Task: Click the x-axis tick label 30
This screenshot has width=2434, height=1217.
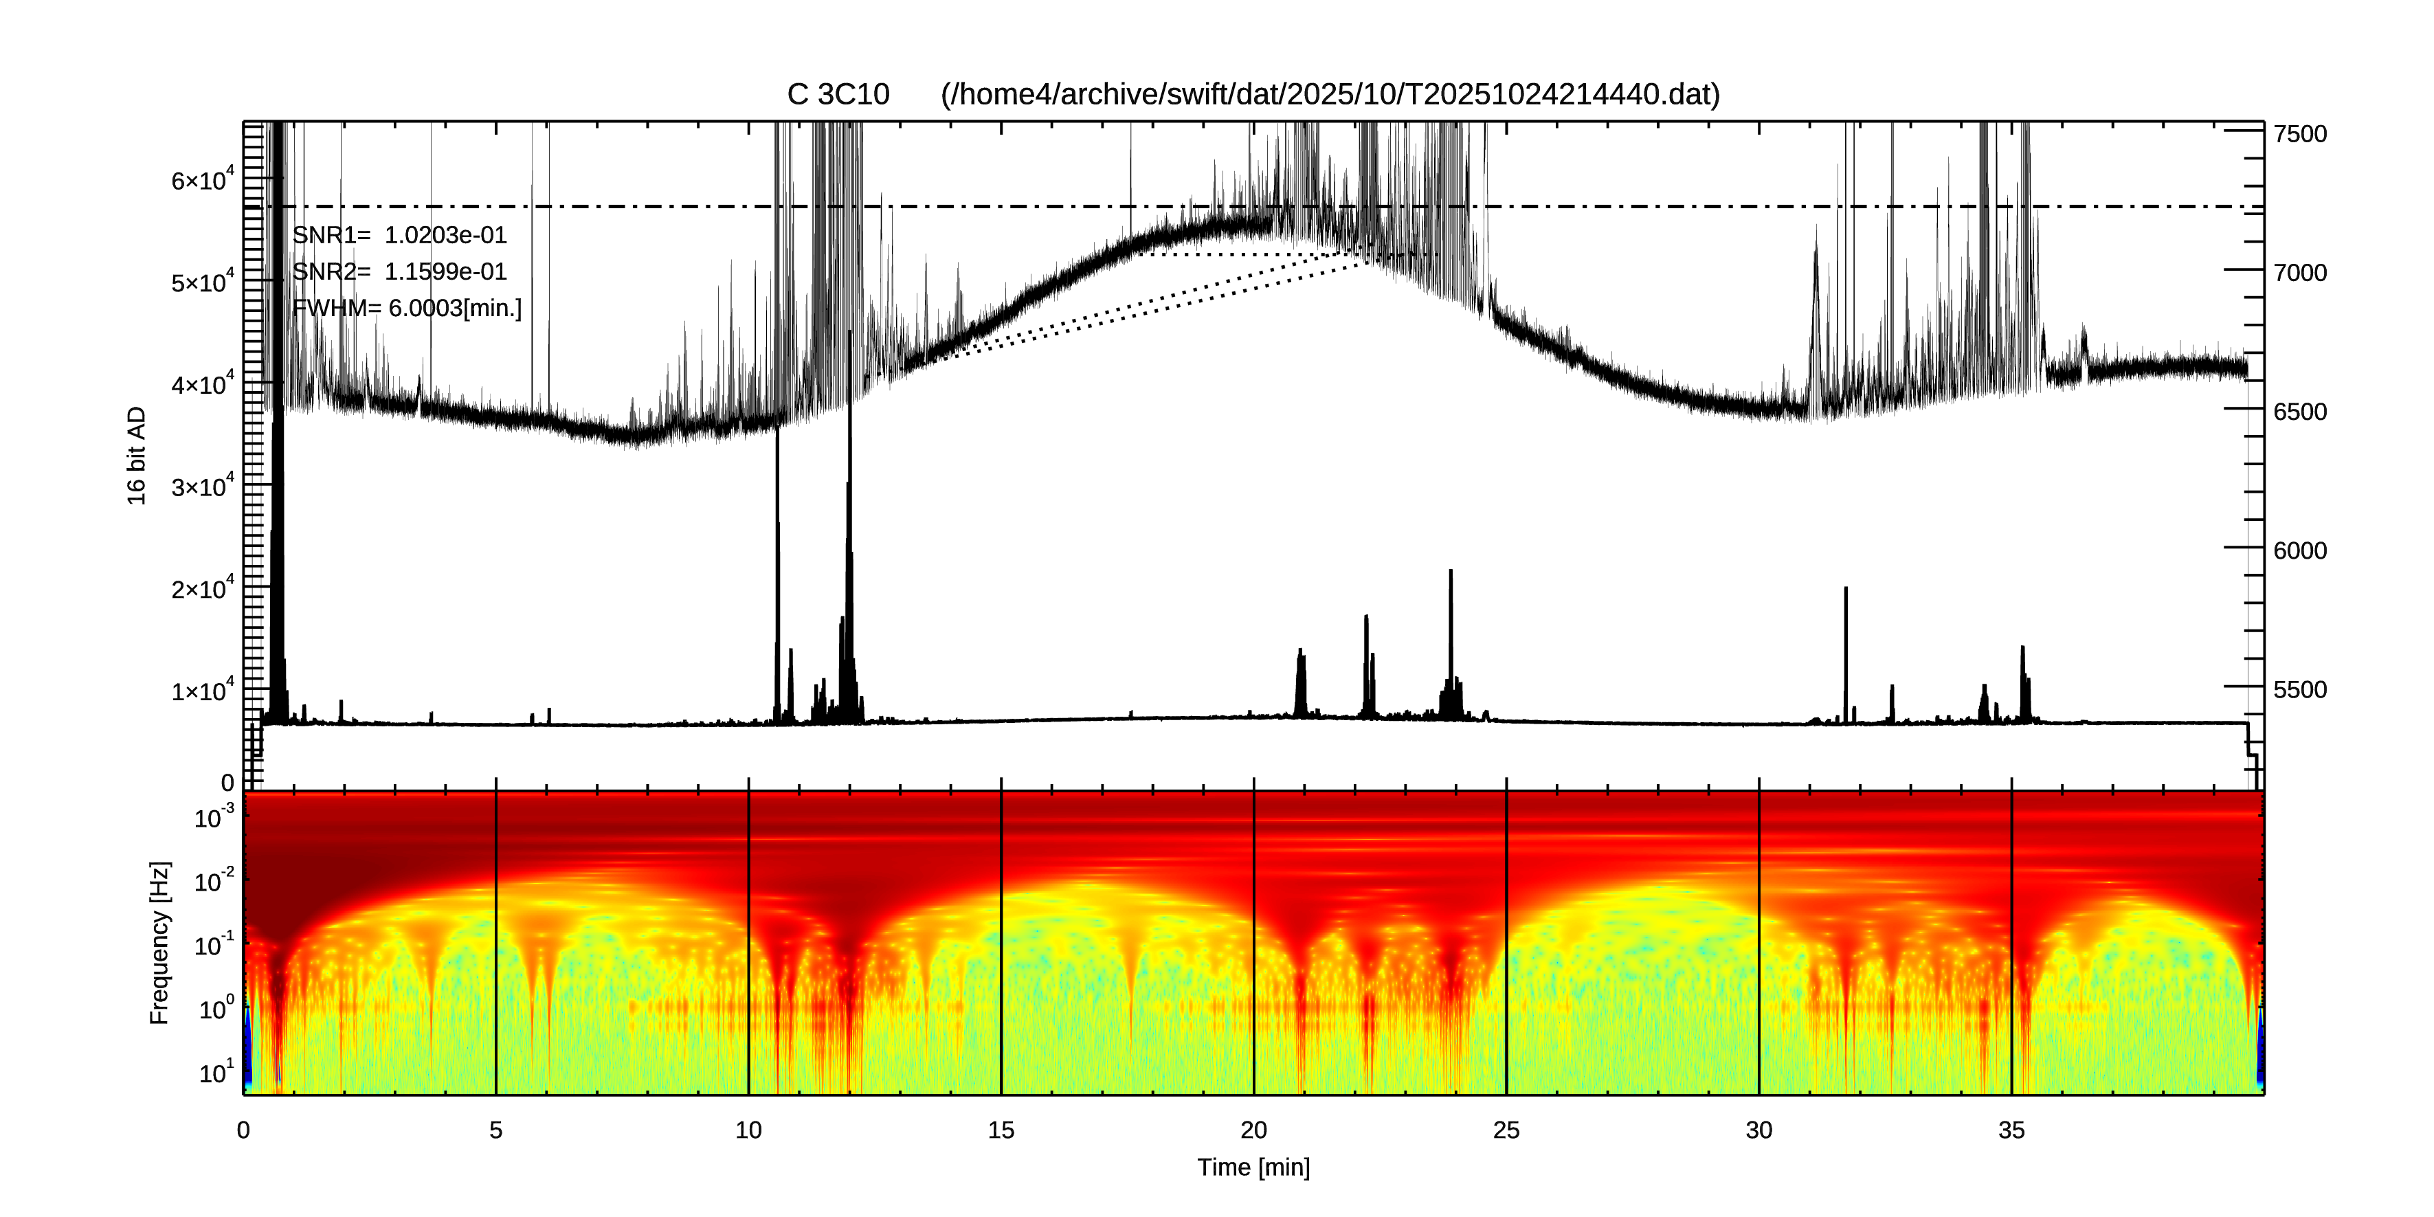Action: 1758,1130
